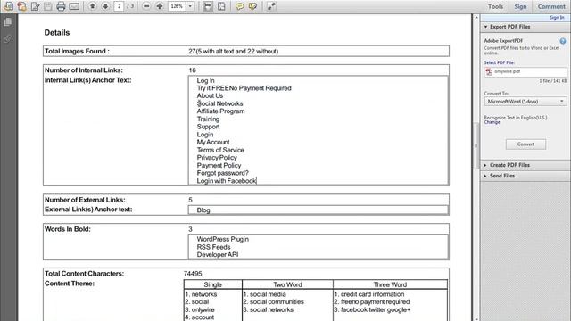Viewport: 571px width, 321px height.
Task: Zoom out with the minus icon
Action: point(146,6)
